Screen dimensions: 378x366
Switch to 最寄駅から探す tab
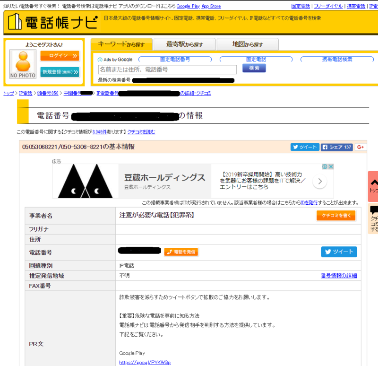184,44
